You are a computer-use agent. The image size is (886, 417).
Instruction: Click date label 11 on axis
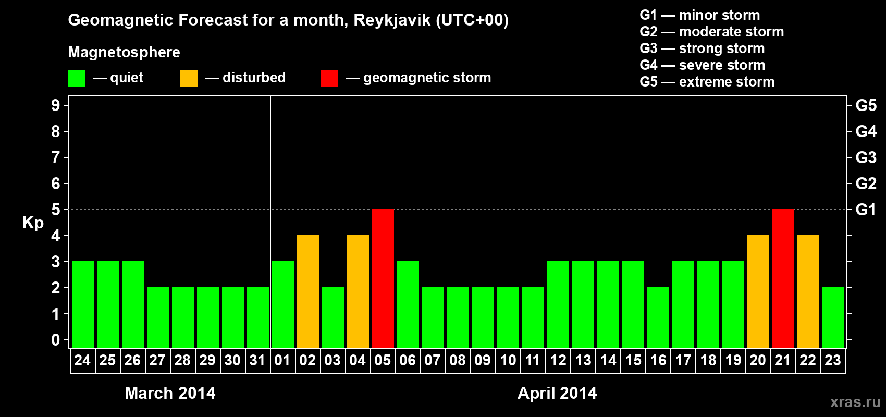533,360
